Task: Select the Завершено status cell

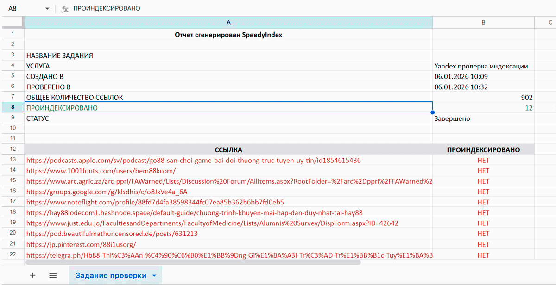Action: (x=483, y=118)
